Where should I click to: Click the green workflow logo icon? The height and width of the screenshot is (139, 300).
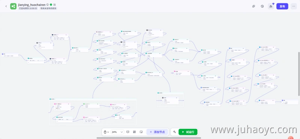(13, 6)
